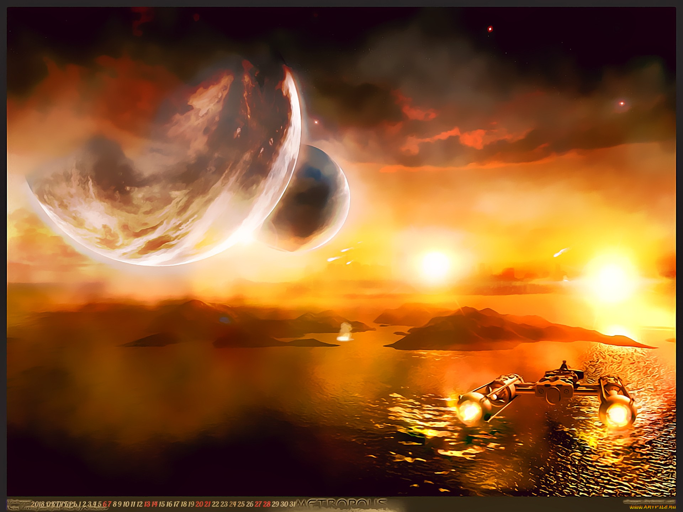Select the 2018 year label

click(x=38, y=504)
